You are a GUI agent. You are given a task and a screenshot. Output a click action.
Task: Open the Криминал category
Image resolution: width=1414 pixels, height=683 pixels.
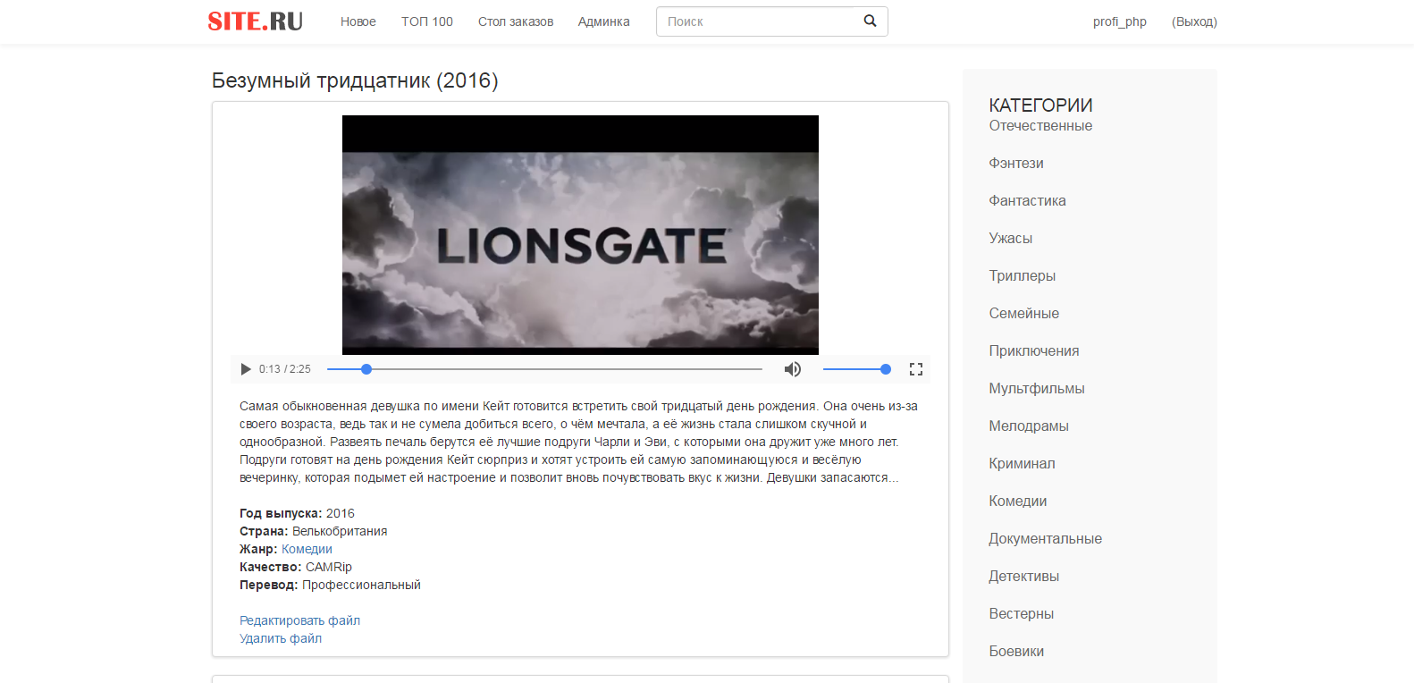pos(1022,464)
